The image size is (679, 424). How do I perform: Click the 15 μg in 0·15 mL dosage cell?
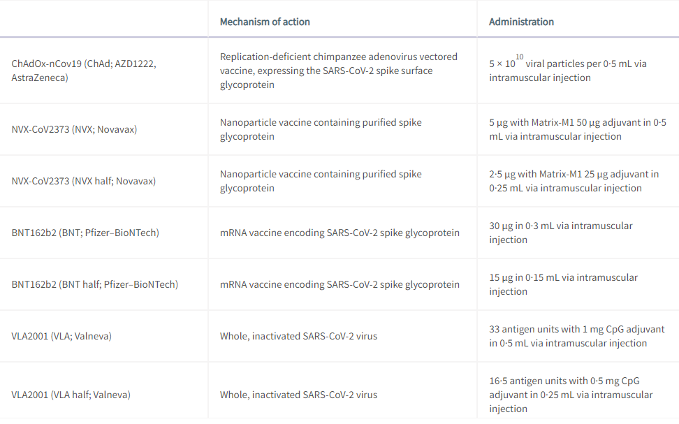563,284
